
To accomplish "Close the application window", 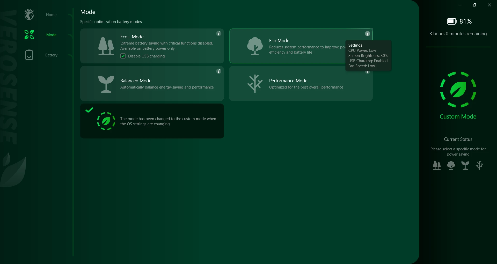I will [x=489, y=5].
